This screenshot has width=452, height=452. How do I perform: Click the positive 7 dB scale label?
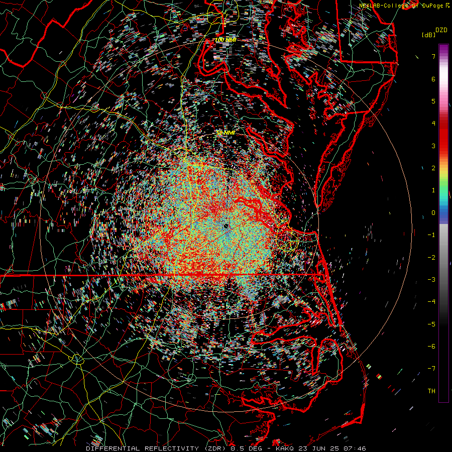pos(433,56)
